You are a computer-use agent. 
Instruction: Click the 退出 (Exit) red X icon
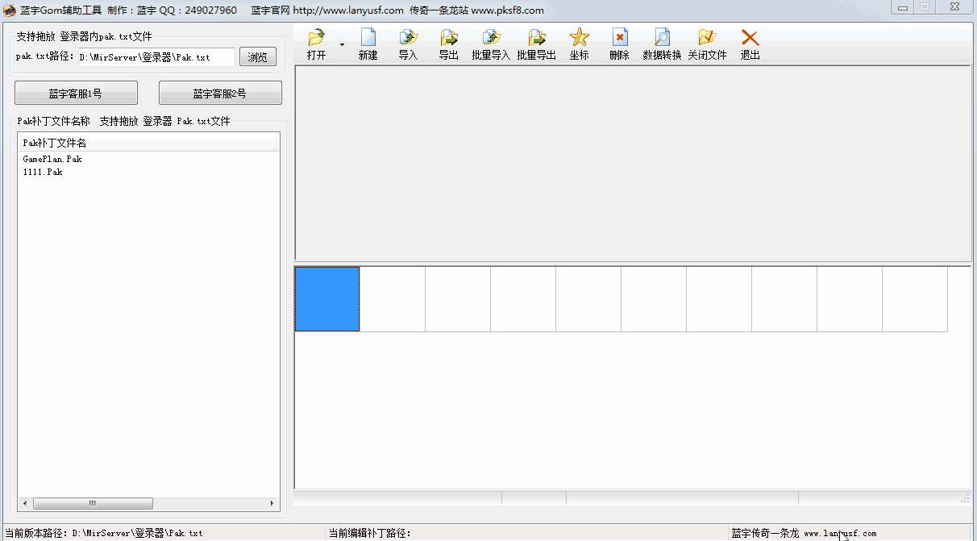750,38
